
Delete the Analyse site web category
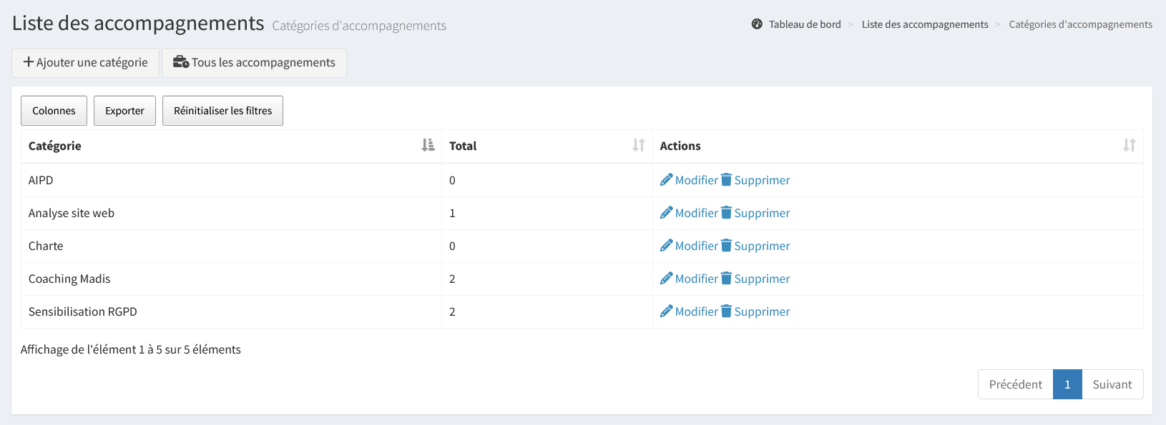coord(755,213)
